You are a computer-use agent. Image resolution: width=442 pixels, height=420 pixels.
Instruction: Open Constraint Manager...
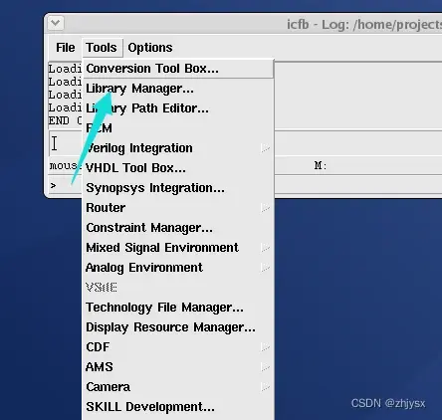pos(178,228)
